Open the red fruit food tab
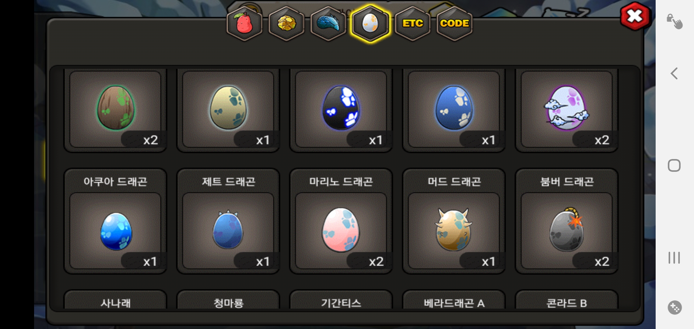 (244, 23)
